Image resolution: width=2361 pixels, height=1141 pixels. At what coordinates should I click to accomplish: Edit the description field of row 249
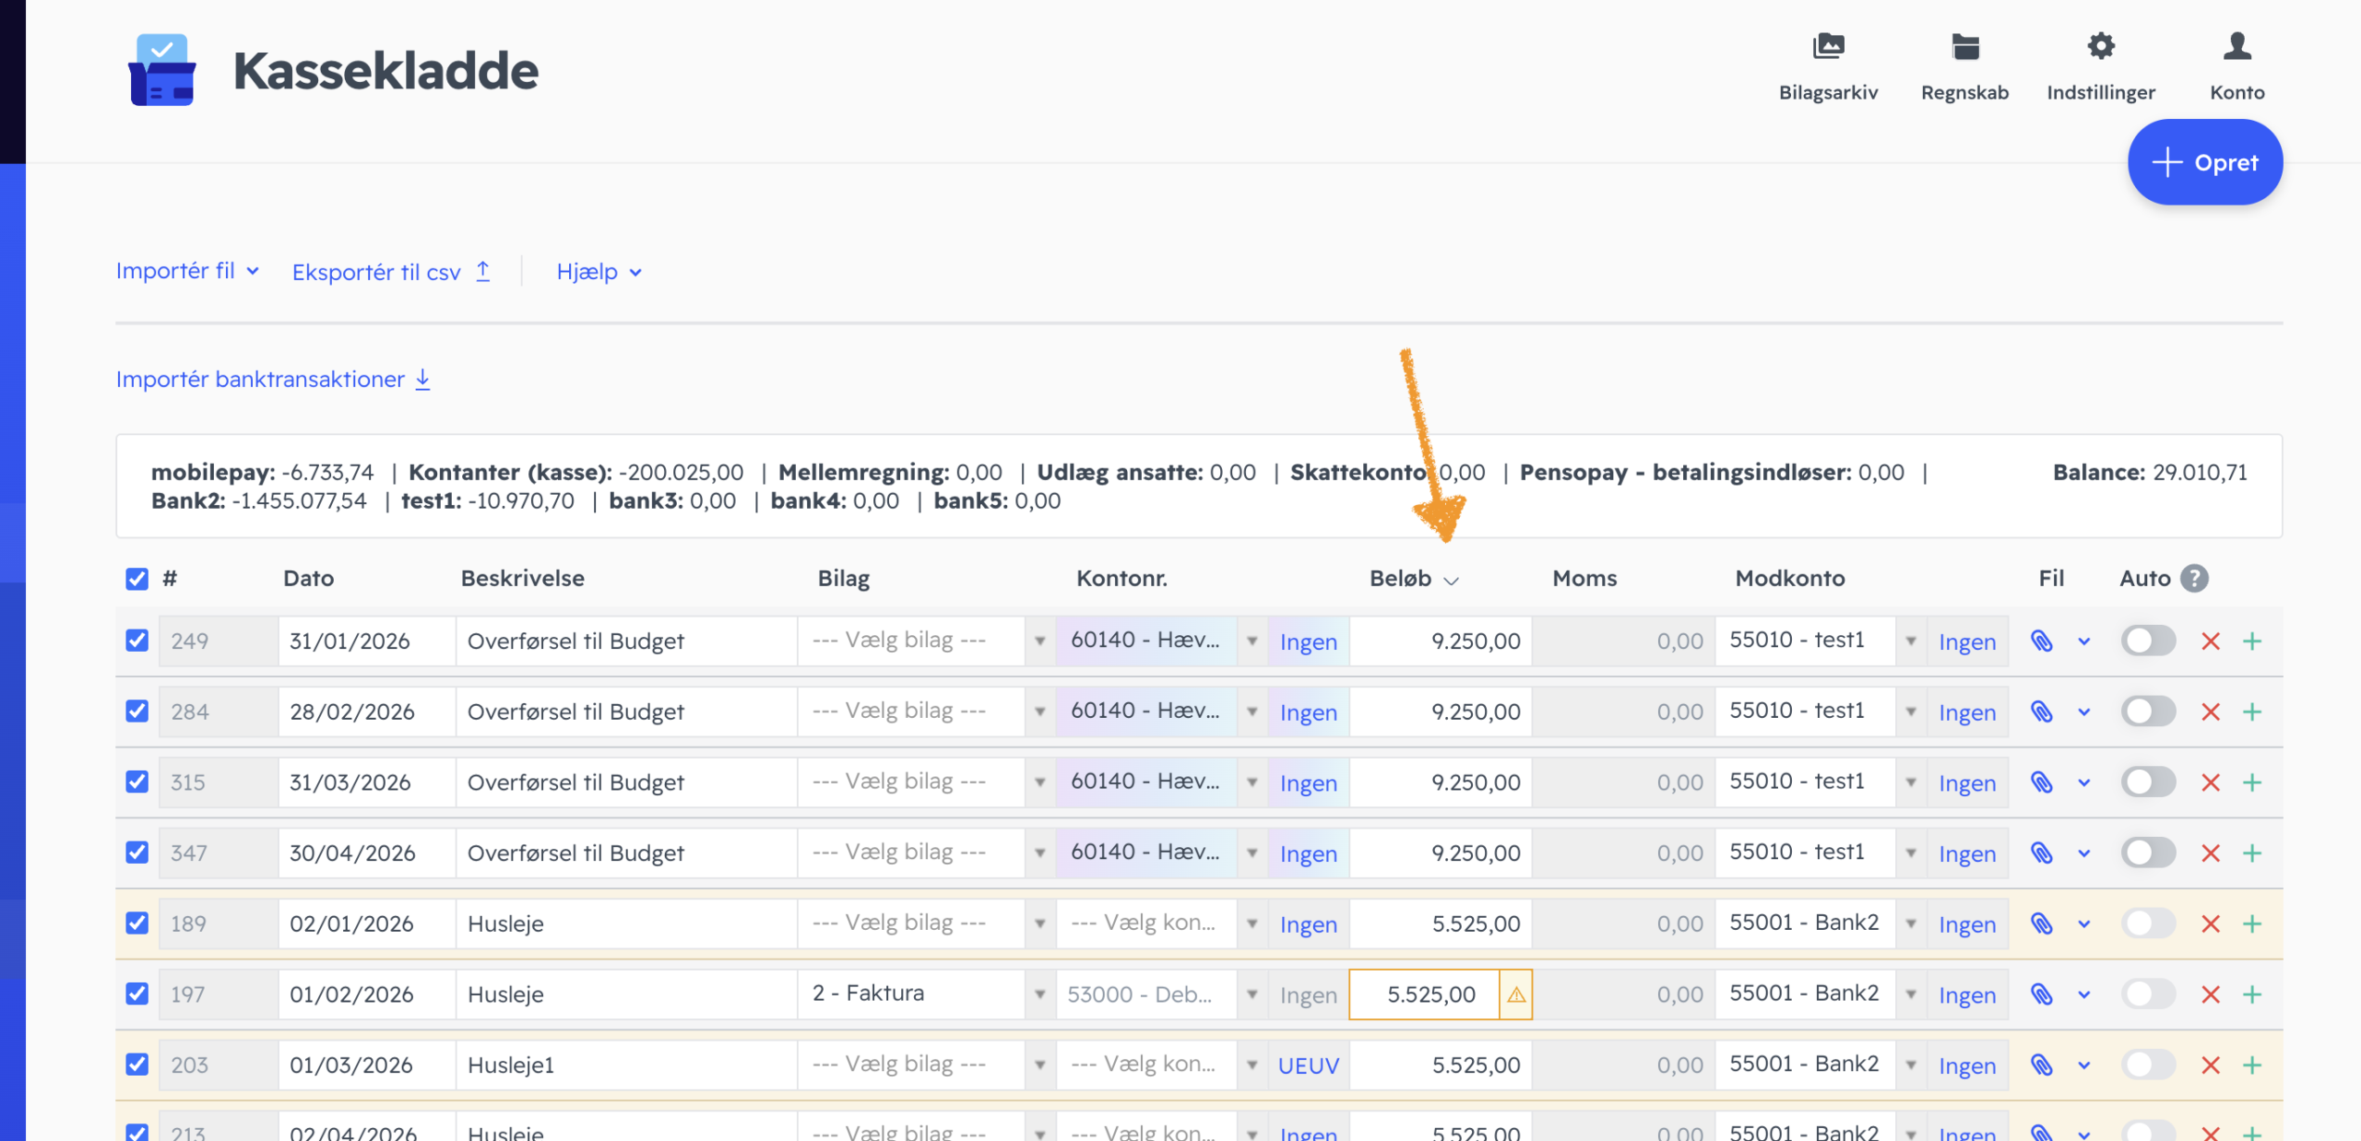[x=627, y=641]
